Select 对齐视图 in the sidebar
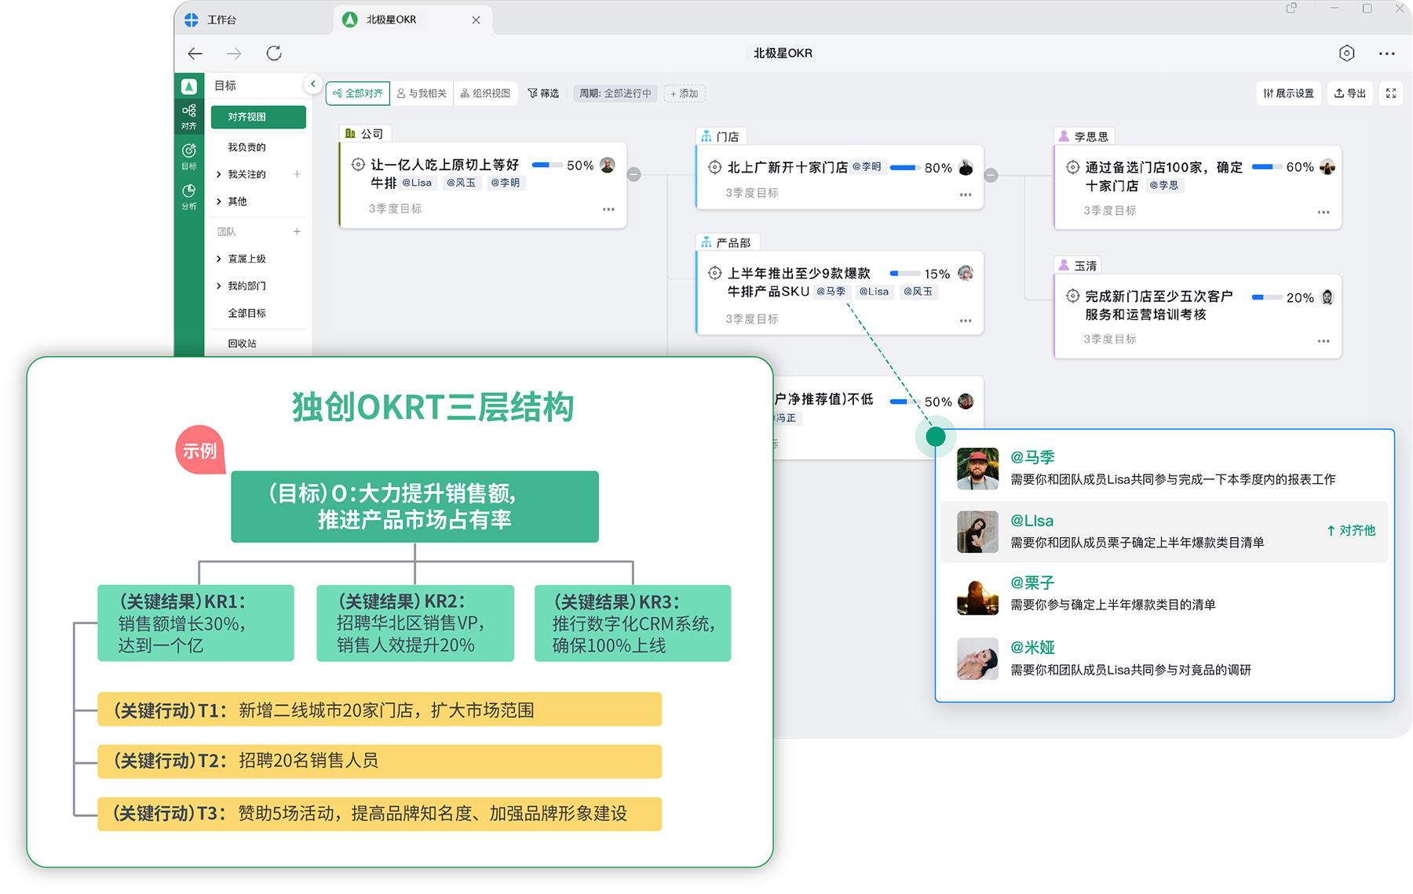The width and height of the screenshot is (1413, 894). pos(258,117)
